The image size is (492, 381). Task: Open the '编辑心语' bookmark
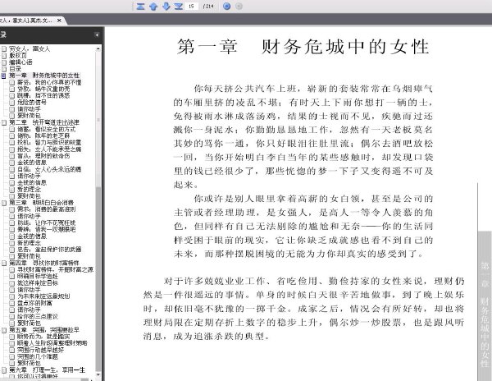pos(20,62)
